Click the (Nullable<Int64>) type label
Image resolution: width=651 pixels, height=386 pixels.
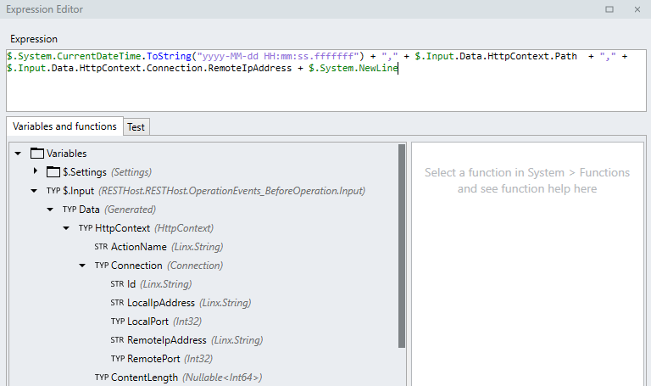[x=223, y=378]
